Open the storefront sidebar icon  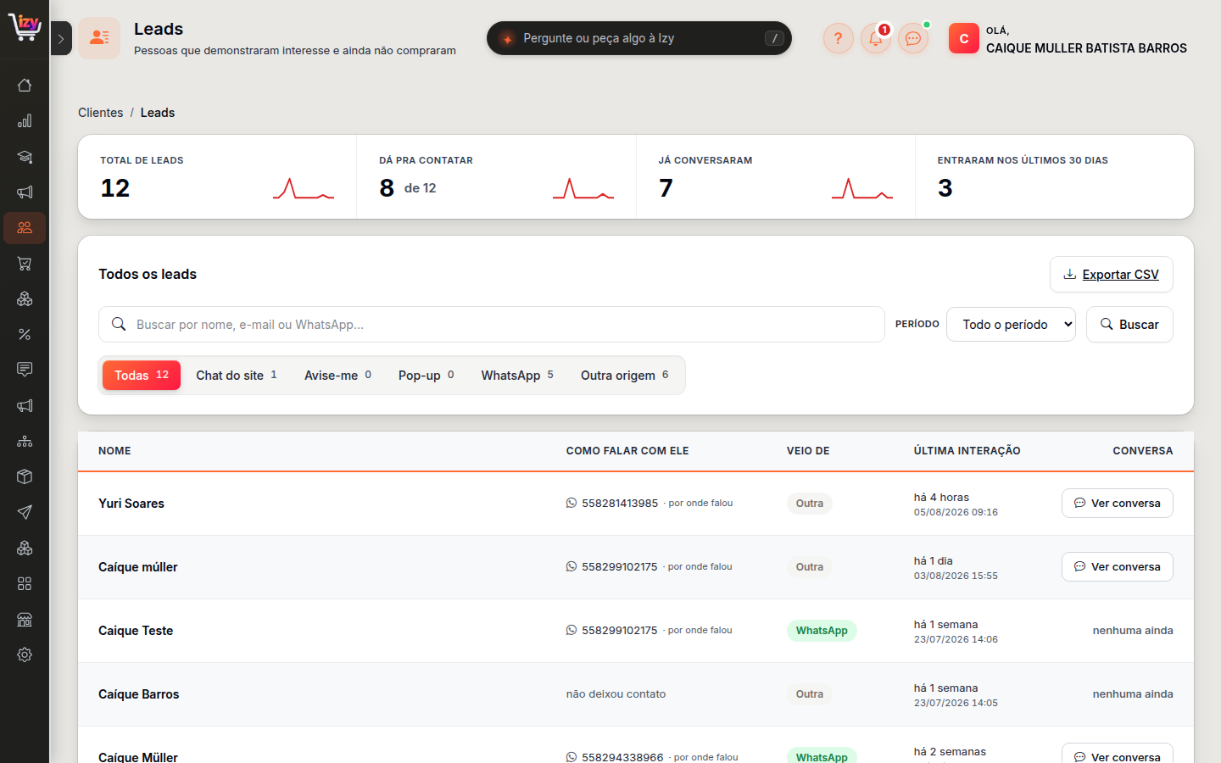point(25,619)
